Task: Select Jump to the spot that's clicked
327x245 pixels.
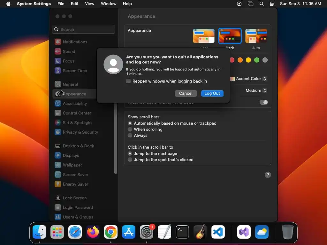Action: pyautogui.click(x=130, y=160)
